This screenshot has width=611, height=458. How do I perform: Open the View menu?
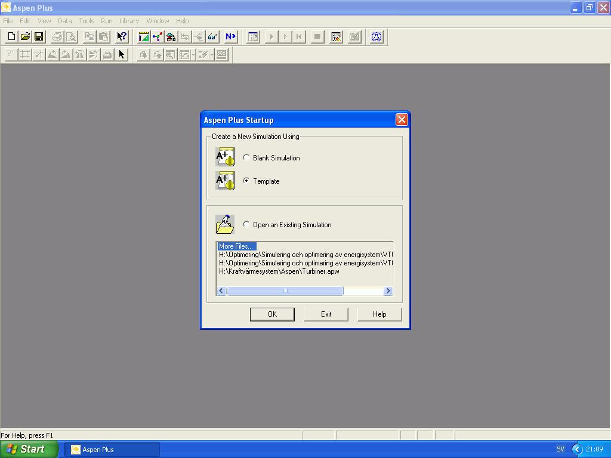click(44, 21)
